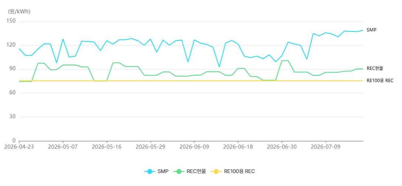Click the 2026-06-18 x-axis date label

238,147
